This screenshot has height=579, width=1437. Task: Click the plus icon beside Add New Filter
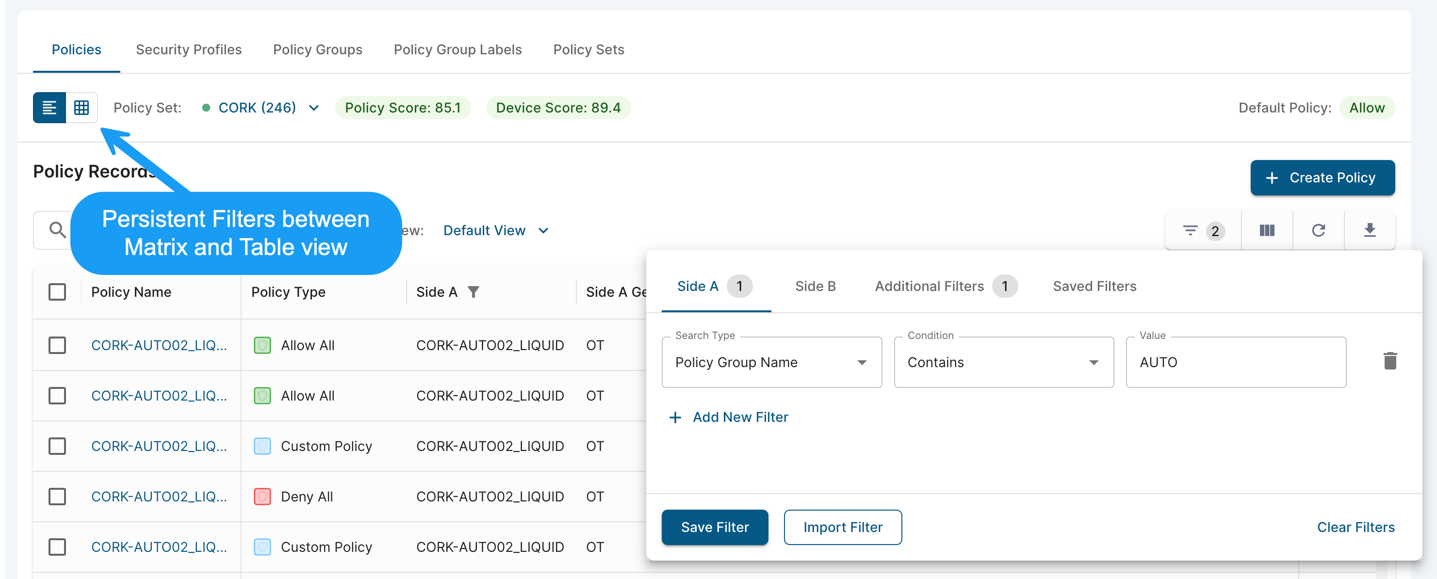click(x=675, y=417)
